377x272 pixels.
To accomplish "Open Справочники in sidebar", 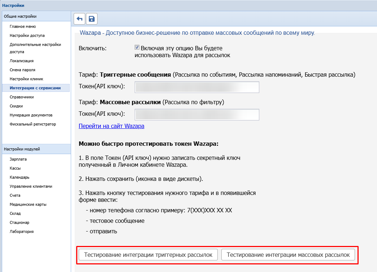I will (22, 97).
